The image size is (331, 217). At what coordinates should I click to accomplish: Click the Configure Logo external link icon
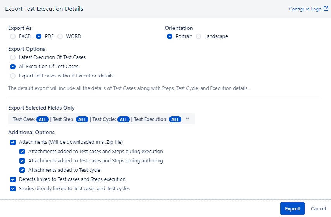pos(326,9)
